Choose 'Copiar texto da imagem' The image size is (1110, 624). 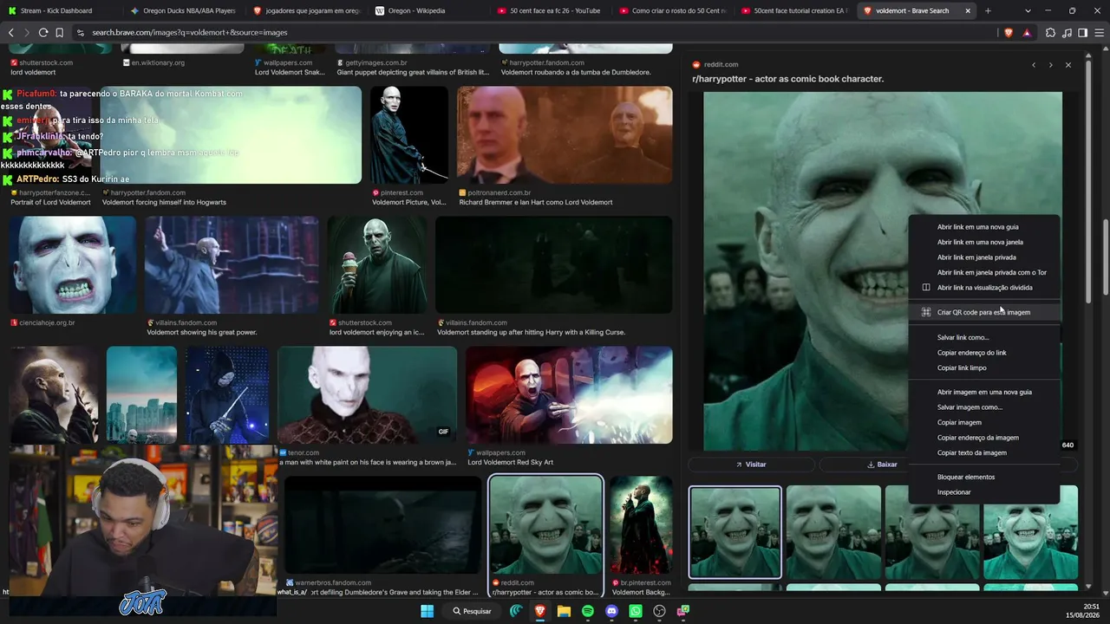[984, 452]
